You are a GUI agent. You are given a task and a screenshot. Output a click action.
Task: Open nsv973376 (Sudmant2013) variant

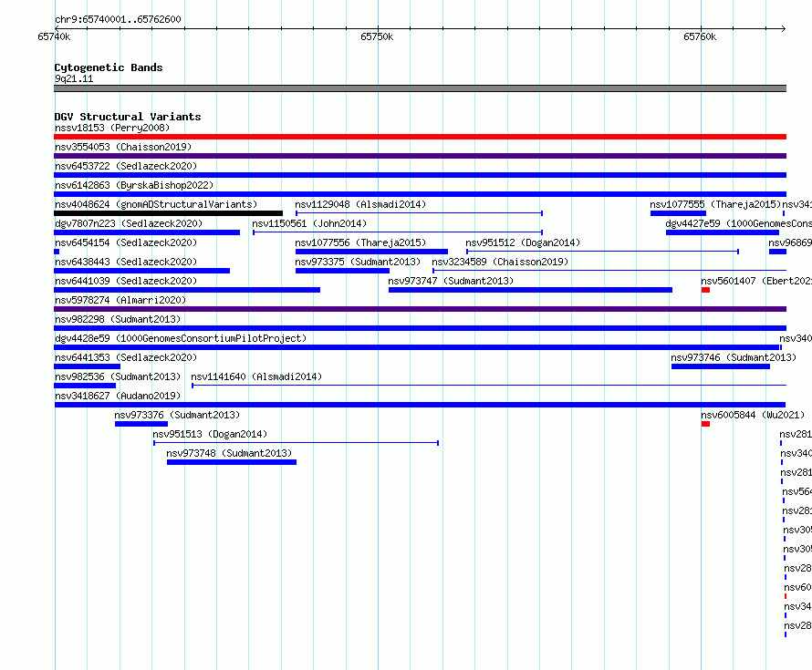pos(177,415)
